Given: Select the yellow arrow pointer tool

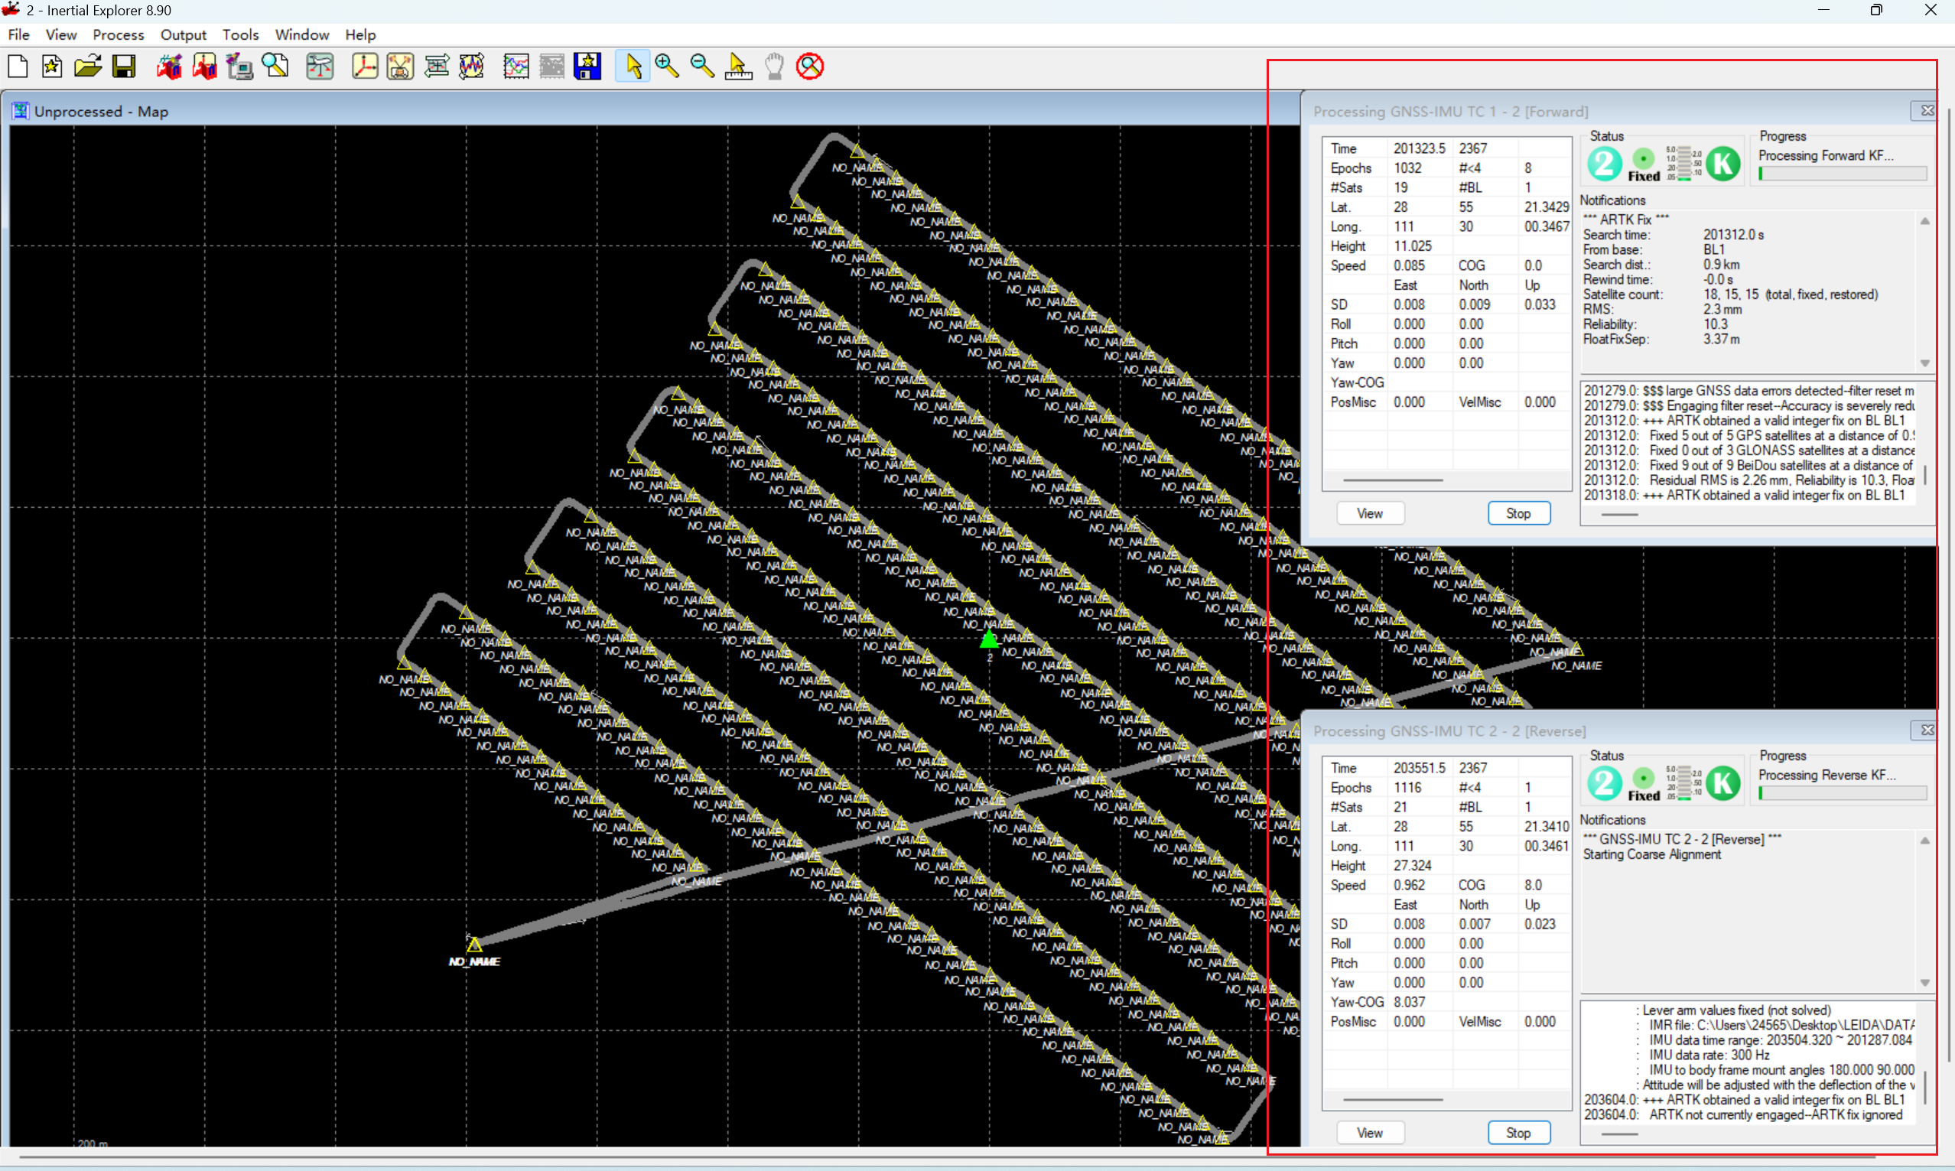Looking at the screenshot, I should [x=633, y=67].
